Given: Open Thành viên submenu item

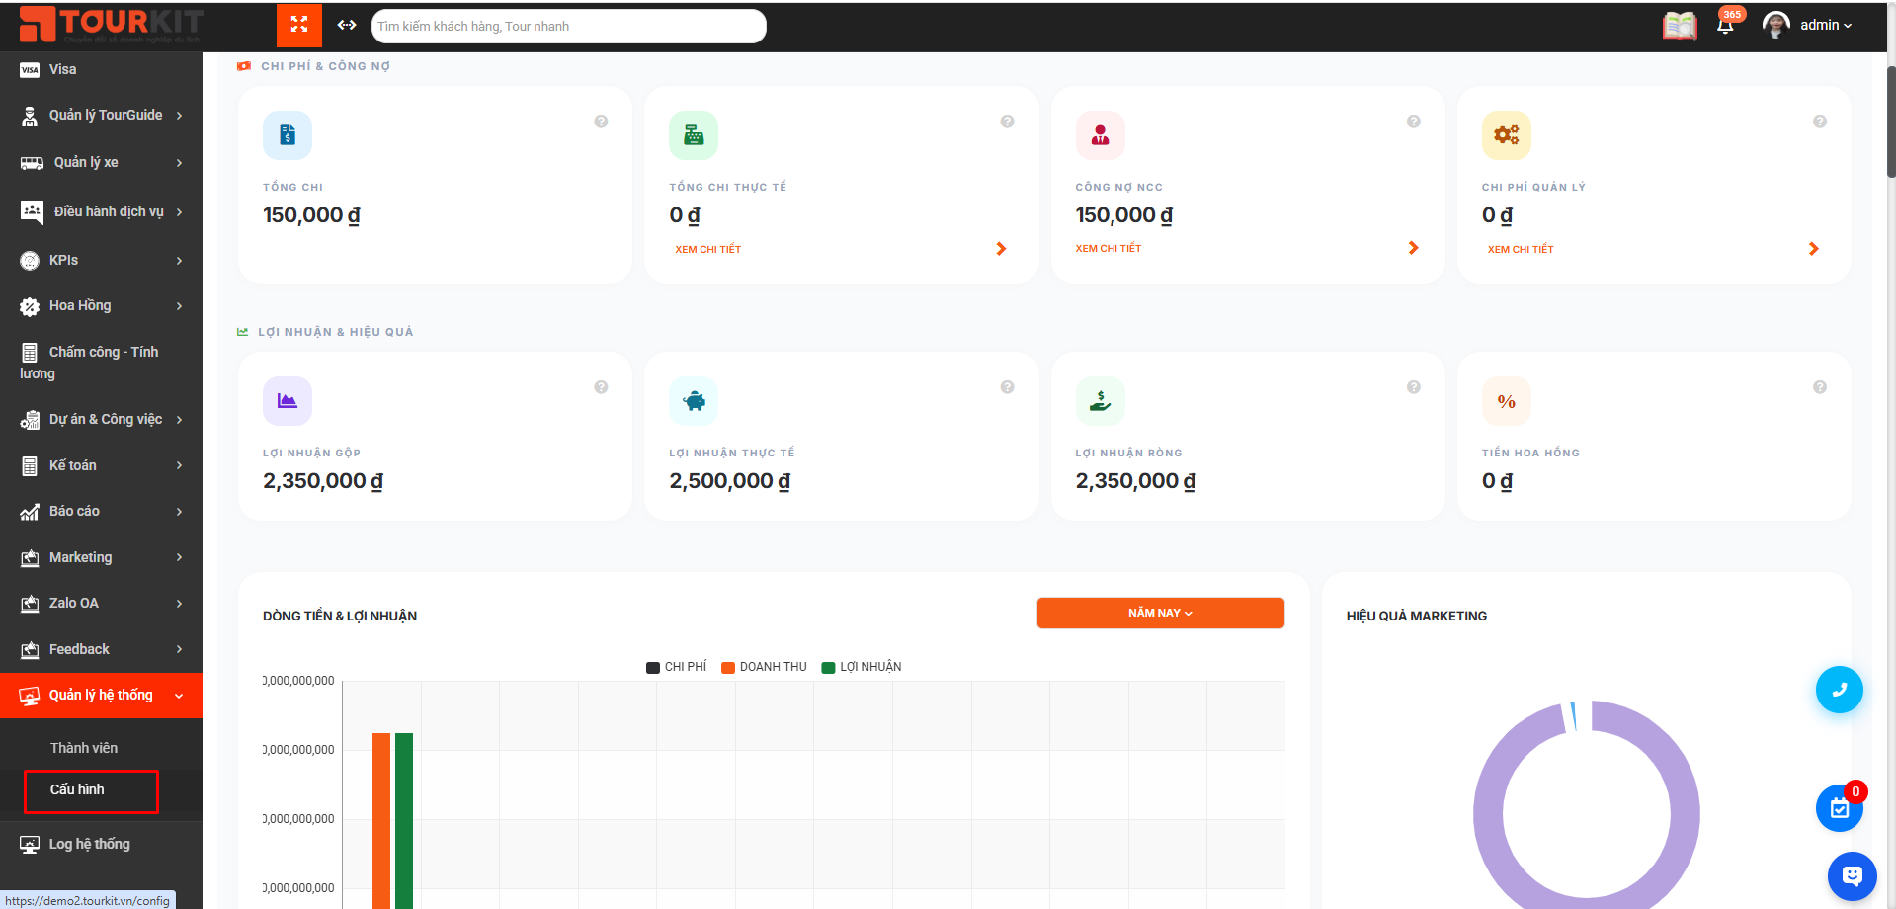Looking at the screenshot, I should [84, 748].
